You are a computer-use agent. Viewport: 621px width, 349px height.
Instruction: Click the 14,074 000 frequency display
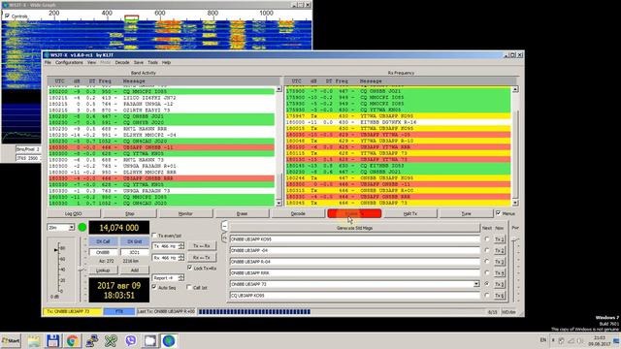(118, 228)
